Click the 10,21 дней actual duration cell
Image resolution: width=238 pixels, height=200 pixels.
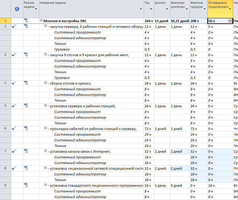point(180,21)
